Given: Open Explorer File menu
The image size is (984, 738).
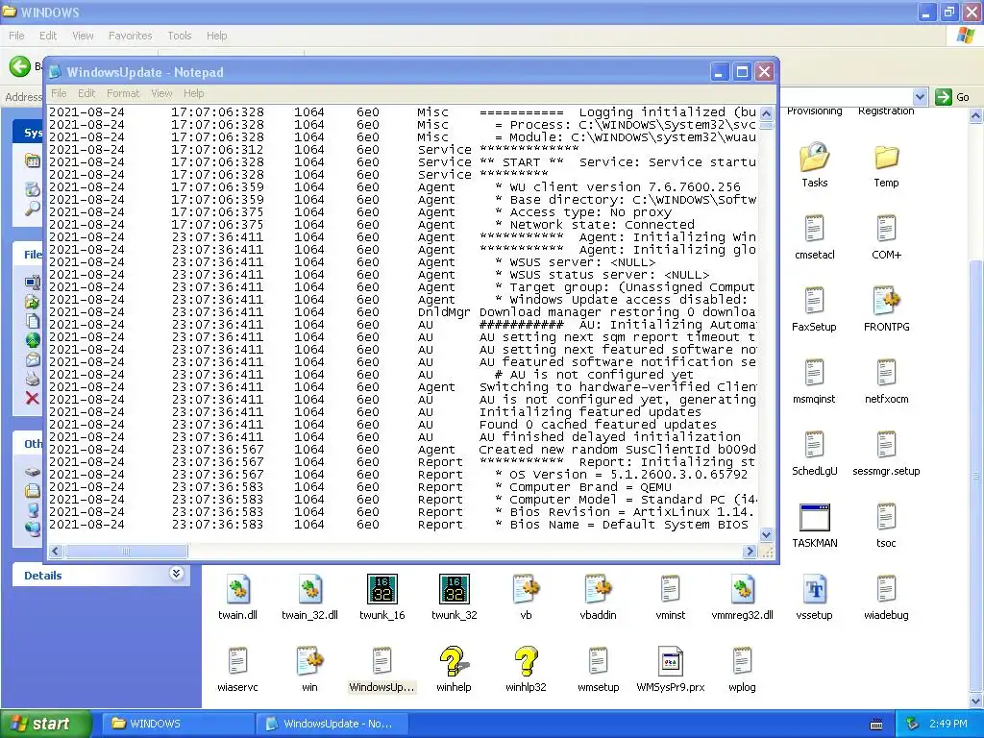Looking at the screenshot, I should pos(16,36).
